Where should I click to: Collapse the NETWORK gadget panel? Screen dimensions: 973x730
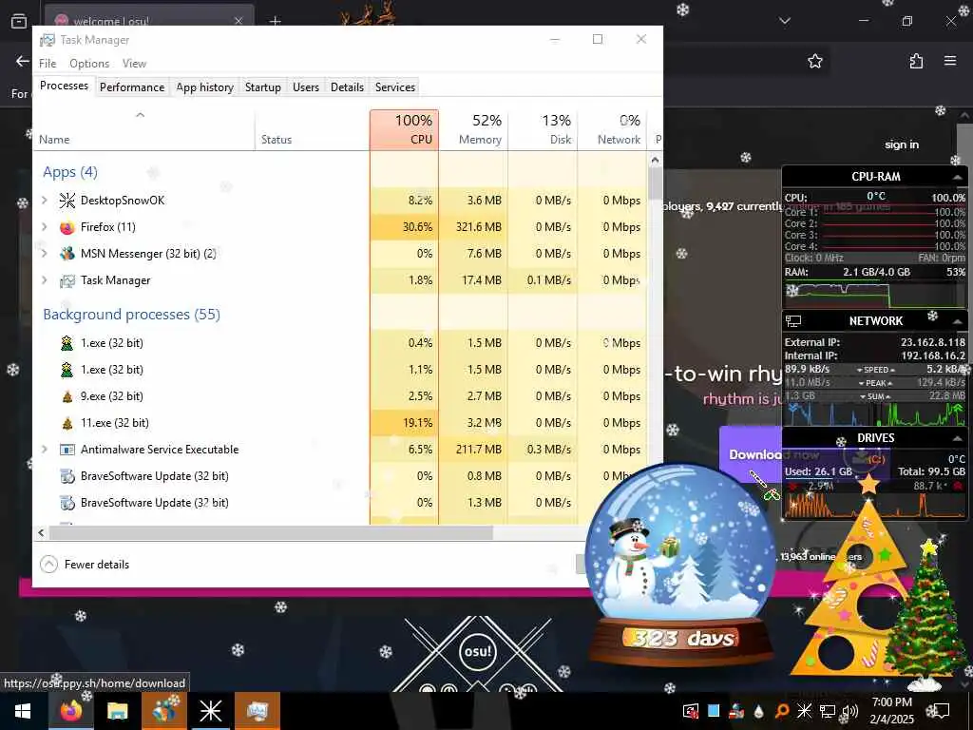pyautogui.click(x=958, y=321)
